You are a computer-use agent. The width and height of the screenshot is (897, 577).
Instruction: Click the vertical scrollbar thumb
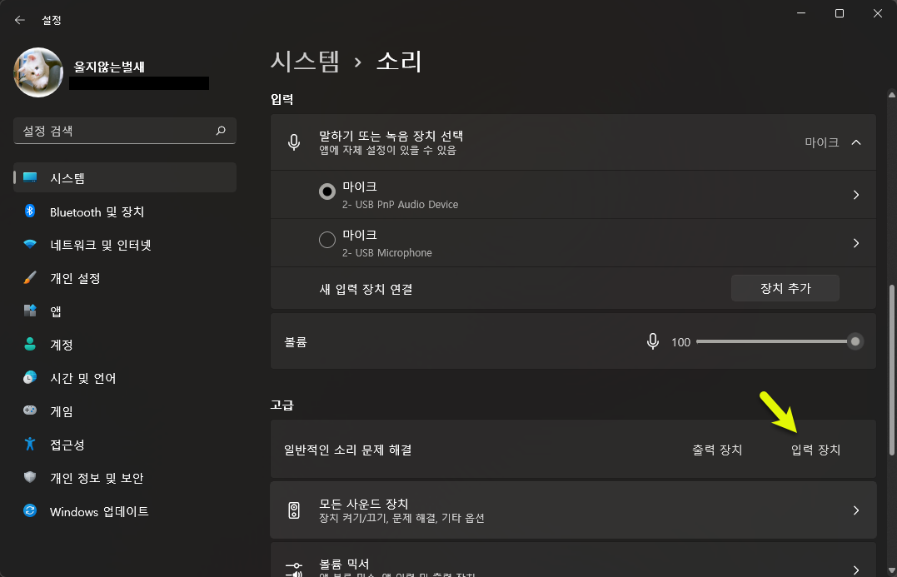point(891,369)
